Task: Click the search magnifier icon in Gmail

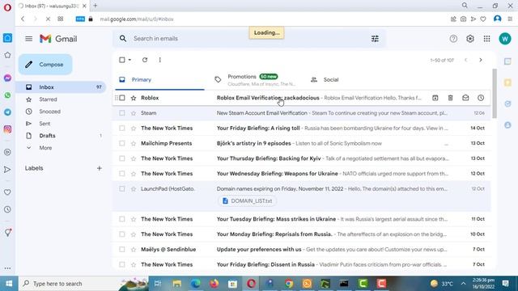Action: (123, 39)
